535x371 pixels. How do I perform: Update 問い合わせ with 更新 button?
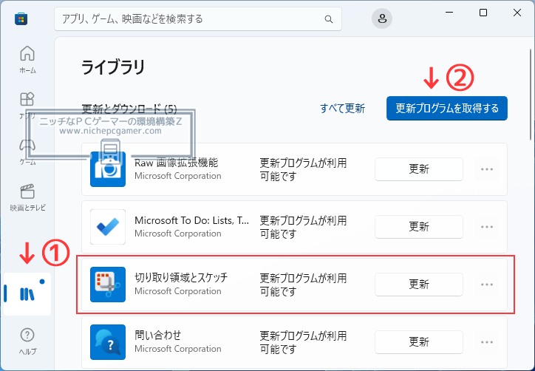(419, 342)
